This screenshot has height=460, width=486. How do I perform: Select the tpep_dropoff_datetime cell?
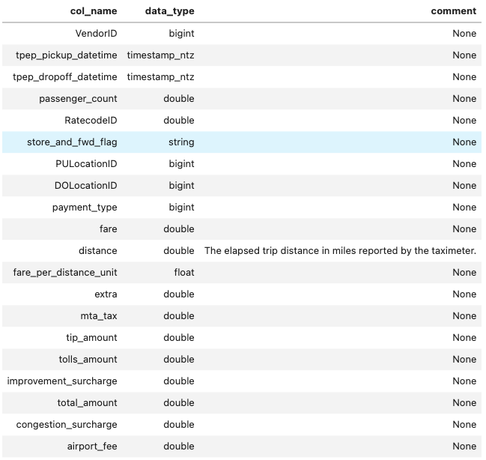tap(65, 77)
